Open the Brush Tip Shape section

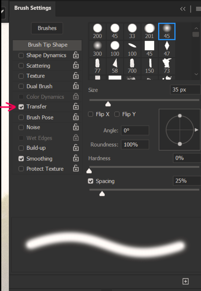(x=47, y=45)
